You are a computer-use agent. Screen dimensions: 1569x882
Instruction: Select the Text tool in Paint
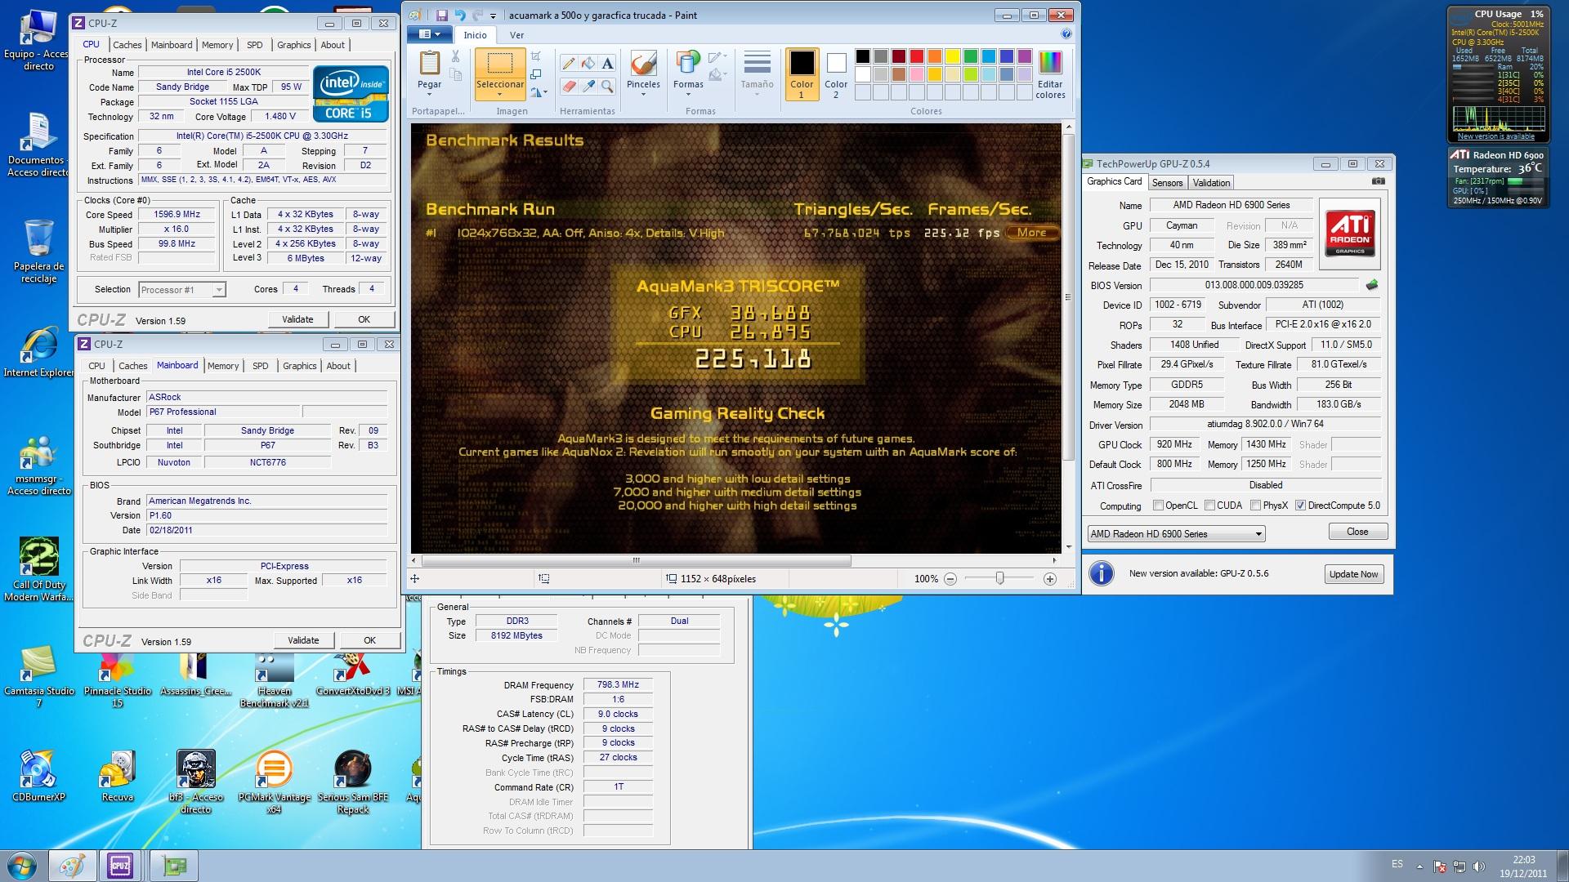click(x=607, y=64)
